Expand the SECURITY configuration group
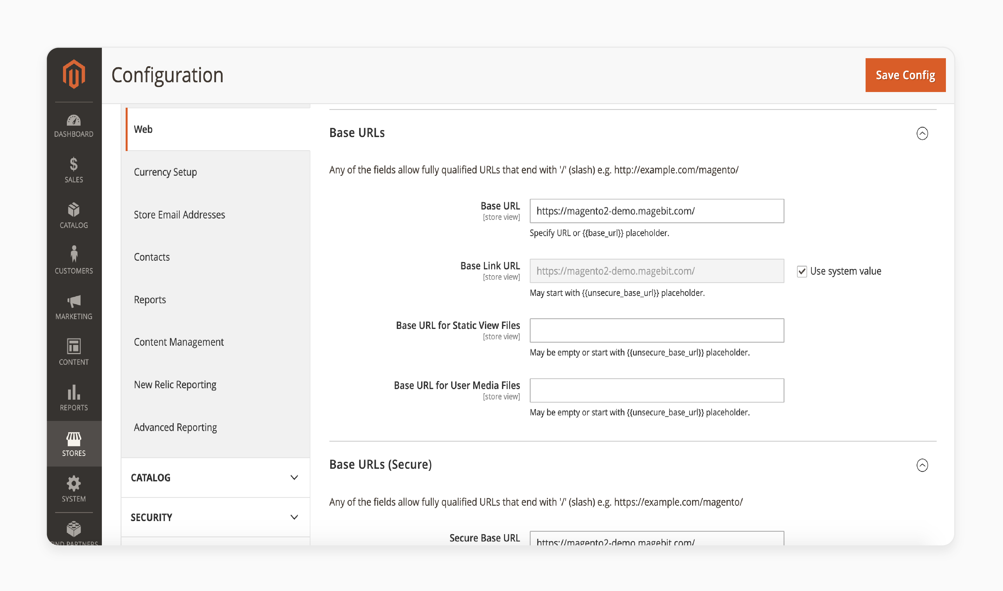Screen dimensions: 1003x591 point(215,517)
